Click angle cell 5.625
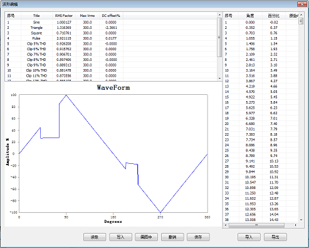This screenshot has width=309, height=248. (250, 107)
